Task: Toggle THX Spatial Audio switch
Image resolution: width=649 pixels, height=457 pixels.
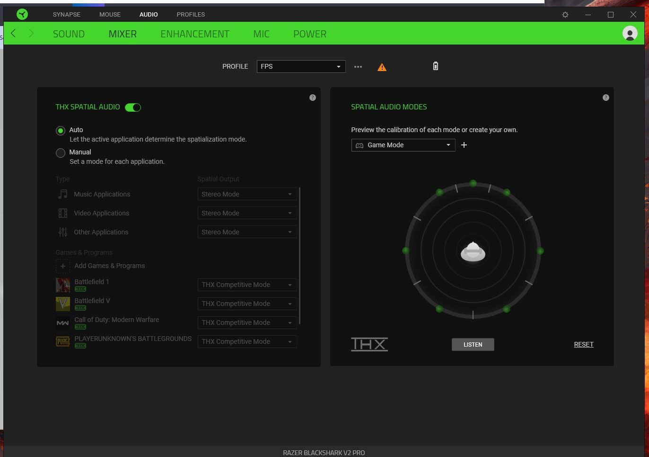Action: pyautogui.click(x=133, y=108)
